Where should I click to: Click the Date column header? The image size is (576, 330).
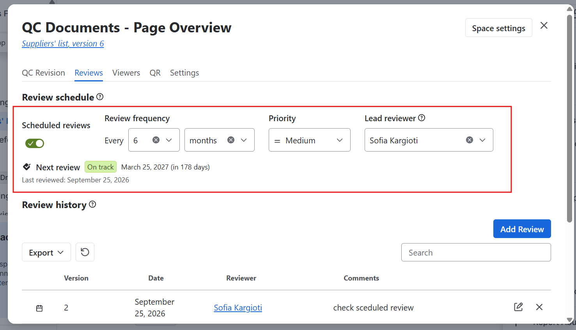(156, 278)
